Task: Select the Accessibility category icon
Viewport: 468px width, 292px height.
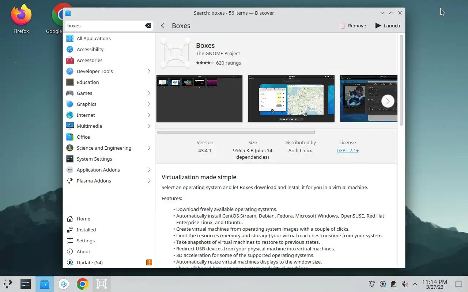Action: click(70, 49)
